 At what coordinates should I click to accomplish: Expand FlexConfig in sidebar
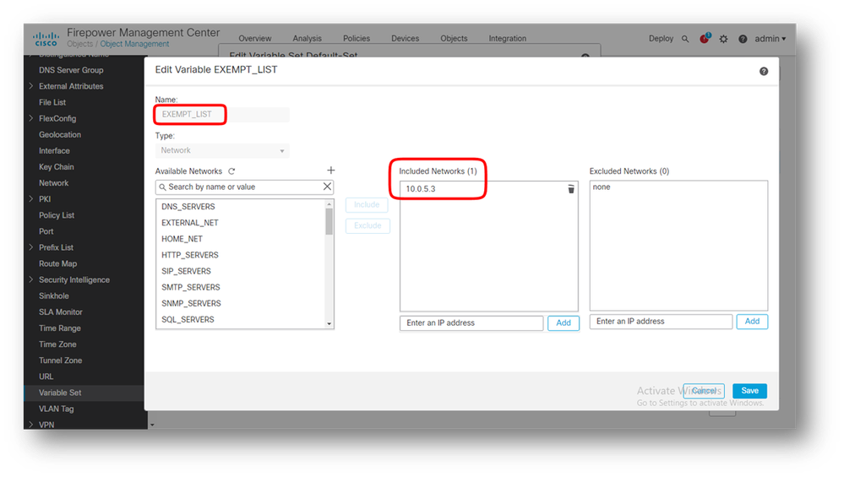pos(30,118)
